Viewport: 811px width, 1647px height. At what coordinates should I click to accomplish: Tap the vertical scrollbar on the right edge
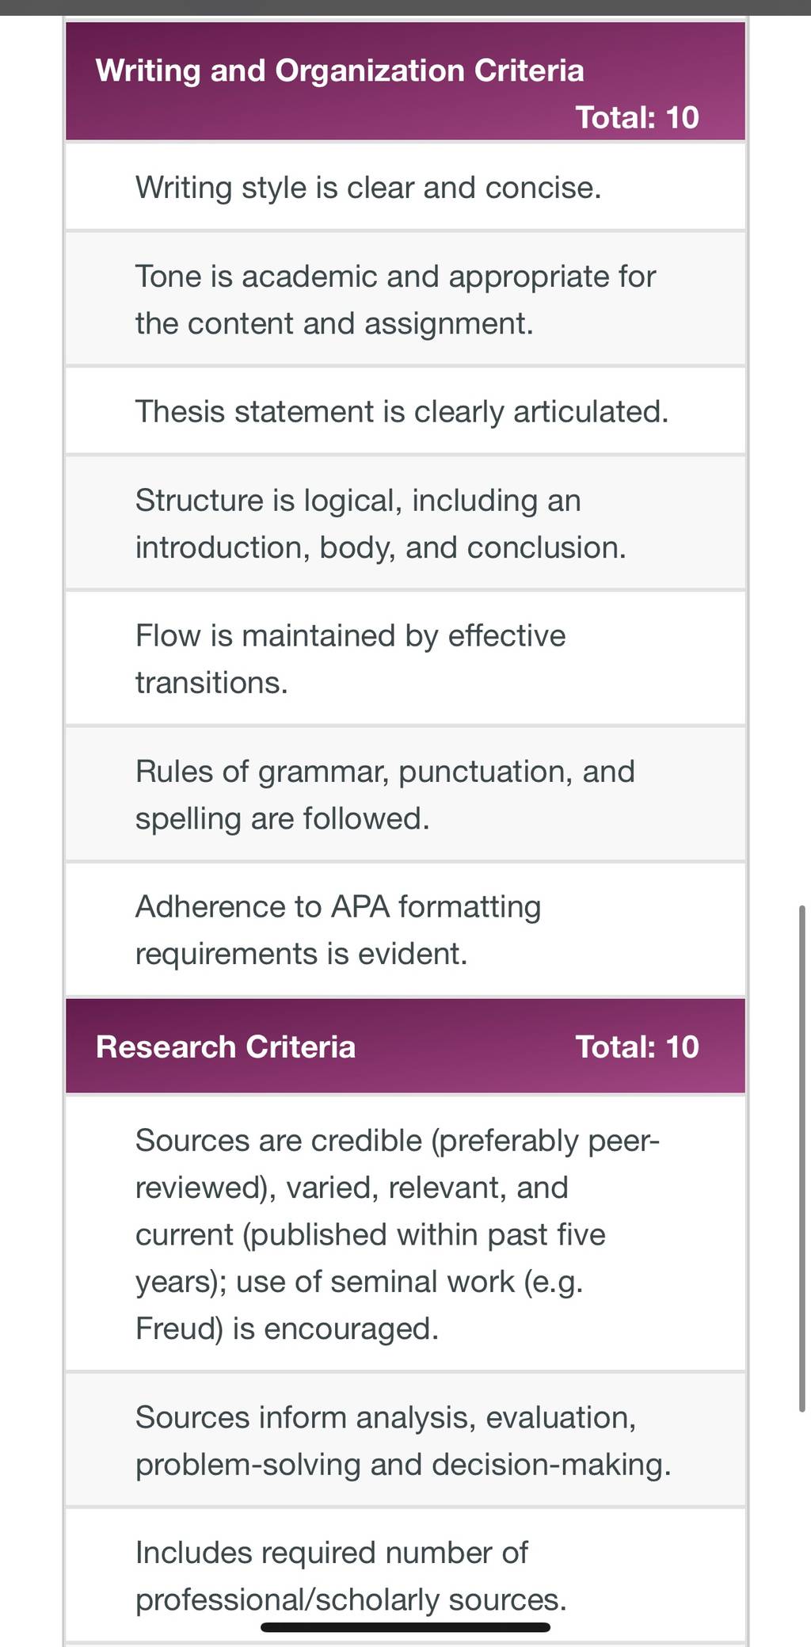coord(802,1157)
